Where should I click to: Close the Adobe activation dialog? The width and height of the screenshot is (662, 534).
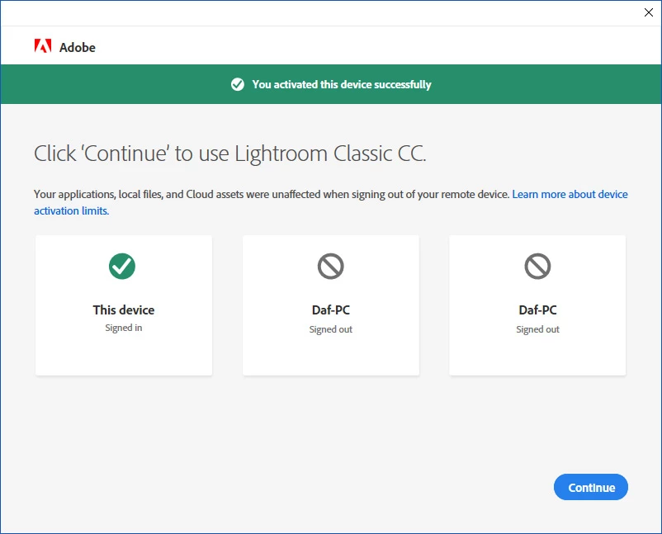[649, 12]
